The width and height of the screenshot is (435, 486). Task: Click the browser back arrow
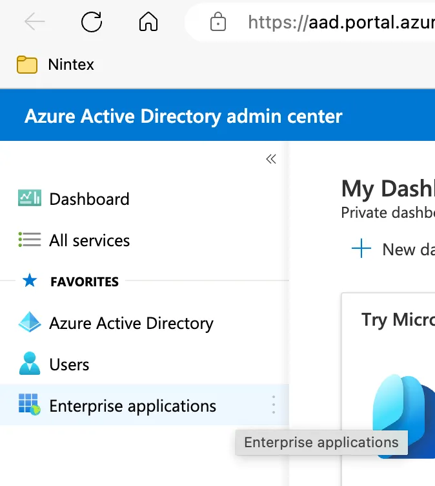35,22
